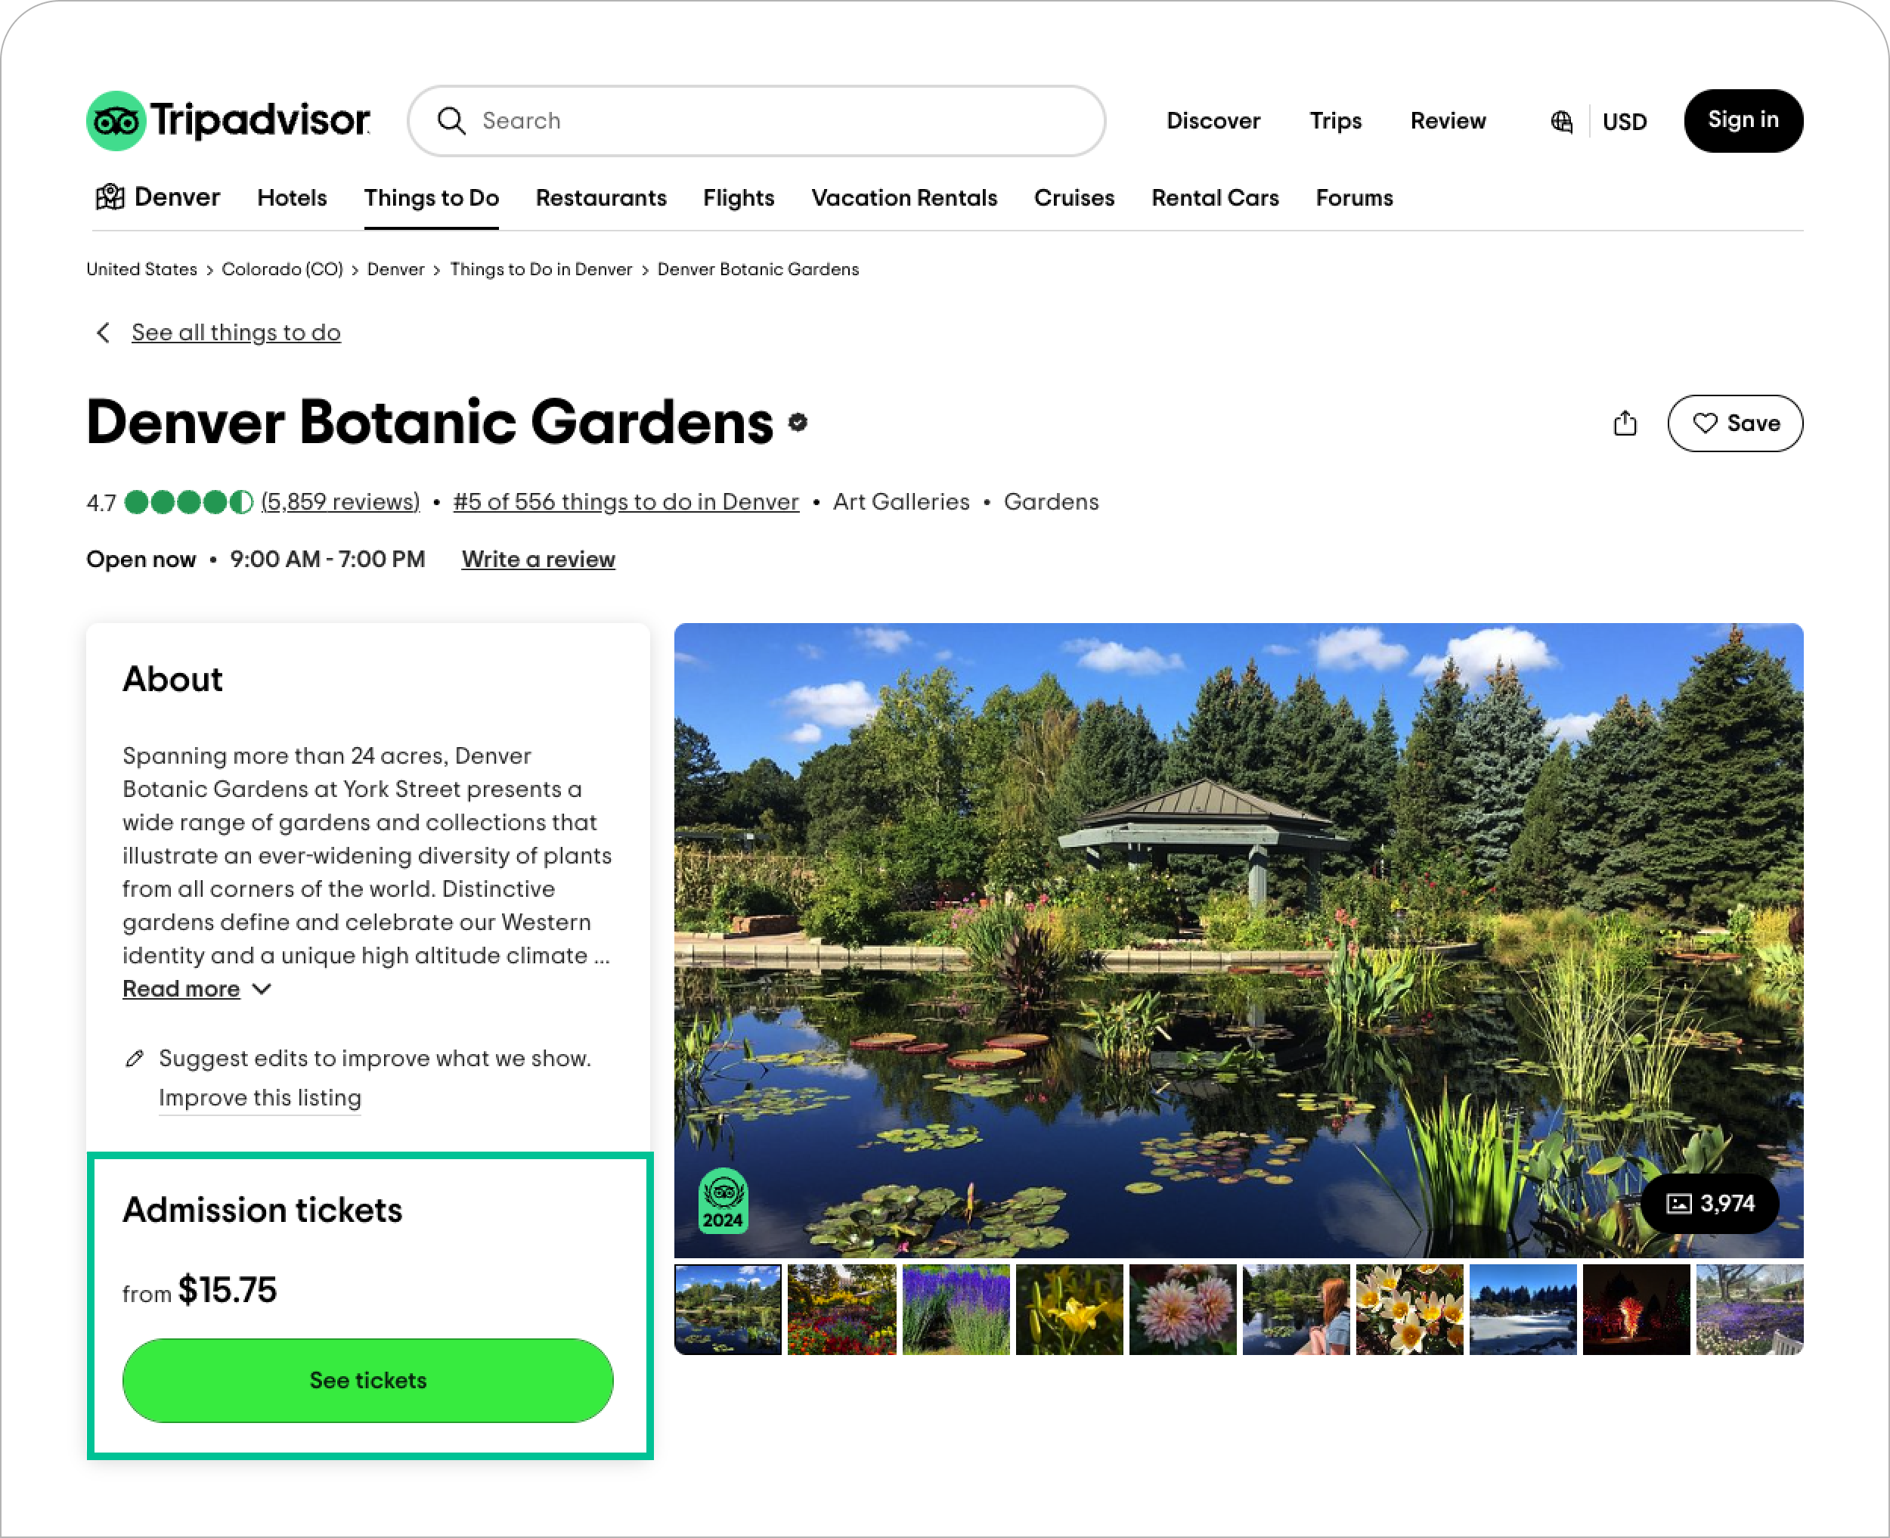Click the share icon beside Save

[1625, 423]
